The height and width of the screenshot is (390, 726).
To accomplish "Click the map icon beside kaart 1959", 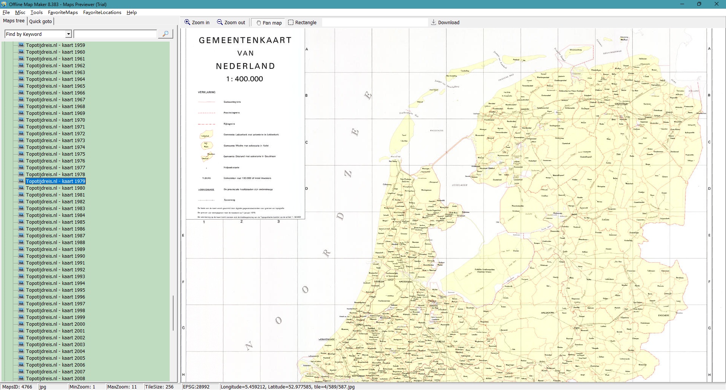I will click(22, 45).
